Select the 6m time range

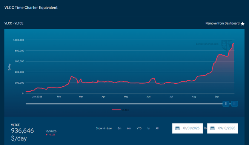(129, 128)
